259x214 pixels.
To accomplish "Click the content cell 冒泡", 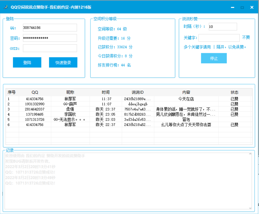I will coord(186,119).
